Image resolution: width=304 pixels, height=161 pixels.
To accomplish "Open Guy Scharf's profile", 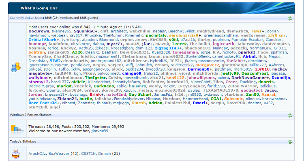I will pyautogui.click(x=140, y=94).
